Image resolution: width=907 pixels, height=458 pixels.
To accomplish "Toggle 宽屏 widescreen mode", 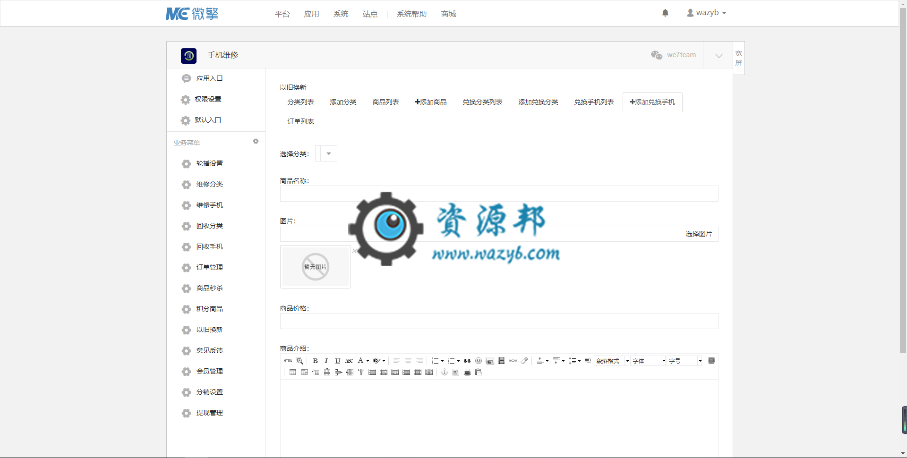I will pyautogui.click(x=739, y=58).
